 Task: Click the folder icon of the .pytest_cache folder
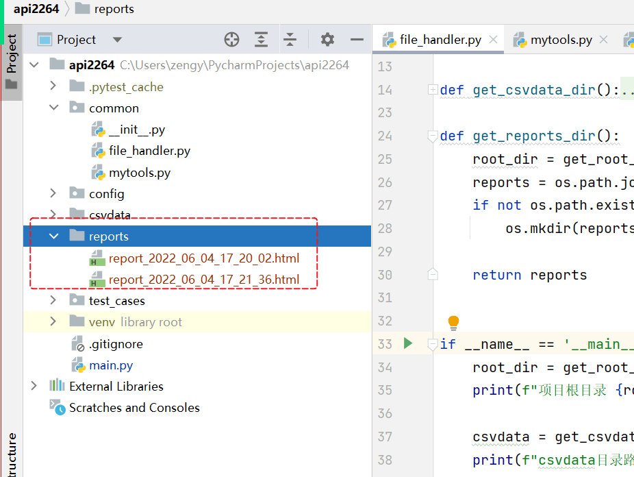[x=77, y=86]
